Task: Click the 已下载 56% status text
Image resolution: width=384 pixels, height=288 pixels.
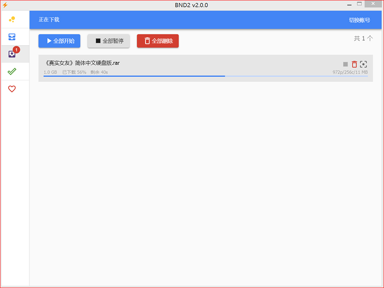Action: 74,72
